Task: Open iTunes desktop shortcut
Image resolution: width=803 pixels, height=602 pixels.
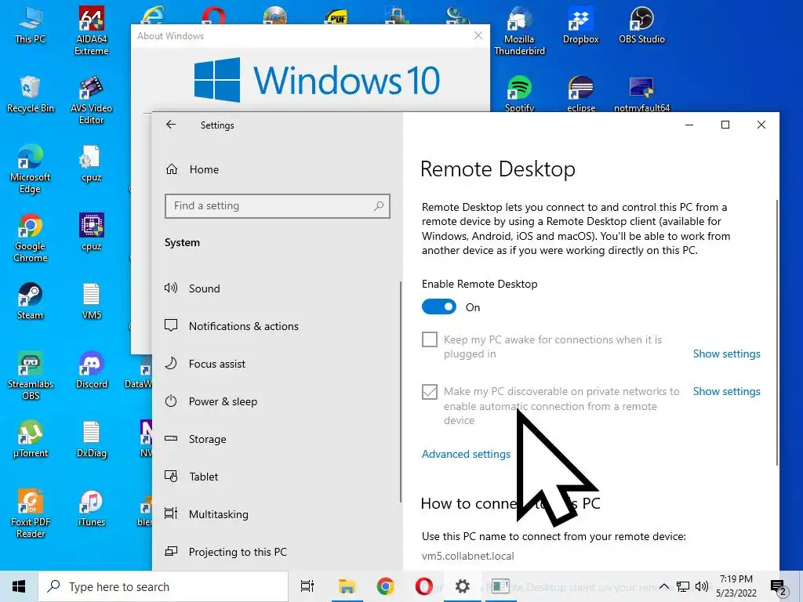Action: (92, 509)
